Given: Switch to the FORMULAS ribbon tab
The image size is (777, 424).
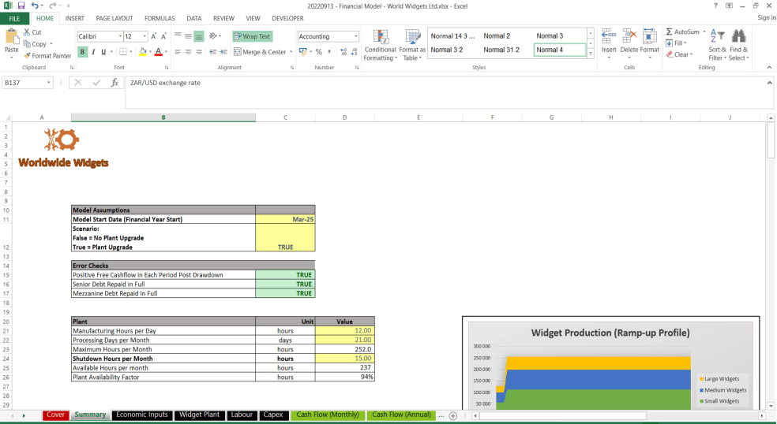Looking at the screenshot, I should (x=160, y=18).
